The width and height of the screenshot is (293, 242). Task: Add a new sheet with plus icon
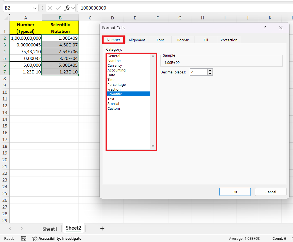click(102, 228)
